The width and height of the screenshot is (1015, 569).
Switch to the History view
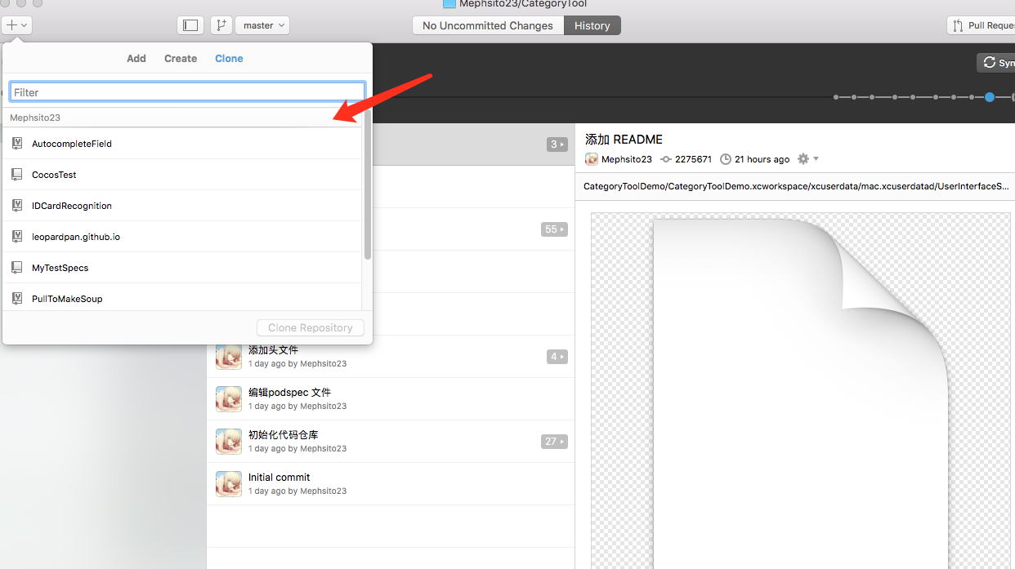592,25
